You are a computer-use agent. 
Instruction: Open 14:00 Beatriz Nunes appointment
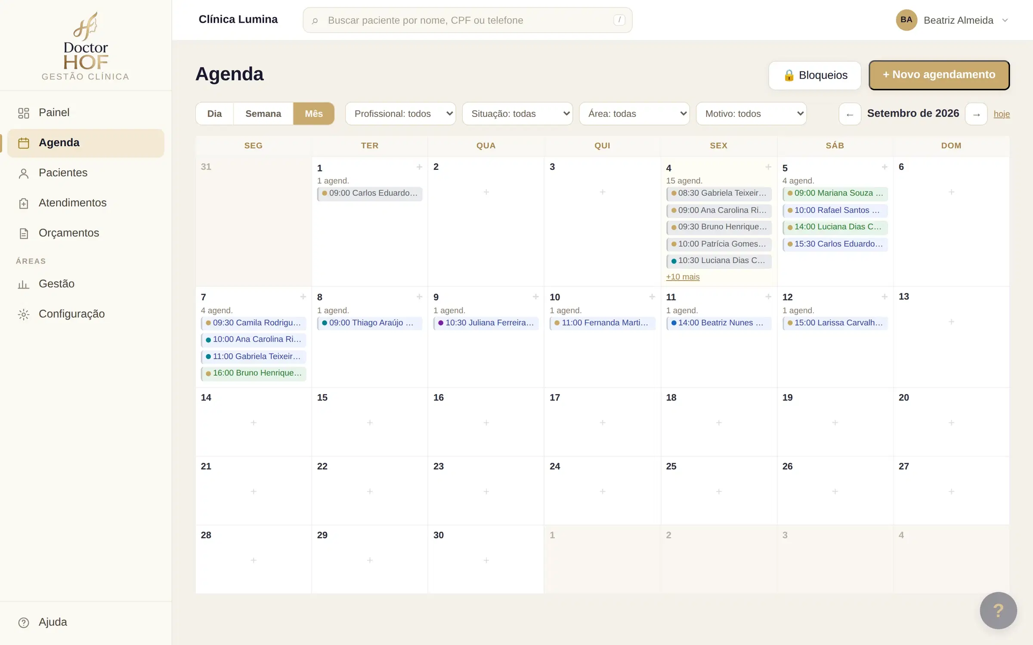718,323
